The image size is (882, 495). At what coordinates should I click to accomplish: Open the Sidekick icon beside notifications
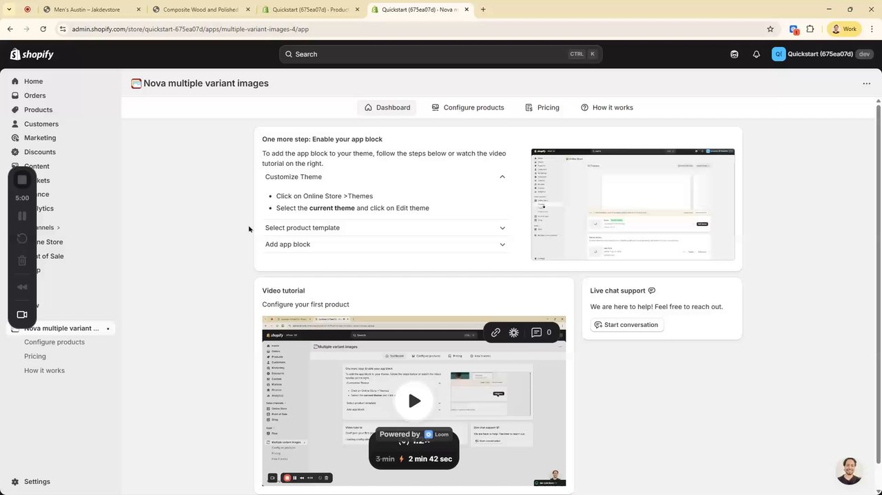[x=734, y=54]
